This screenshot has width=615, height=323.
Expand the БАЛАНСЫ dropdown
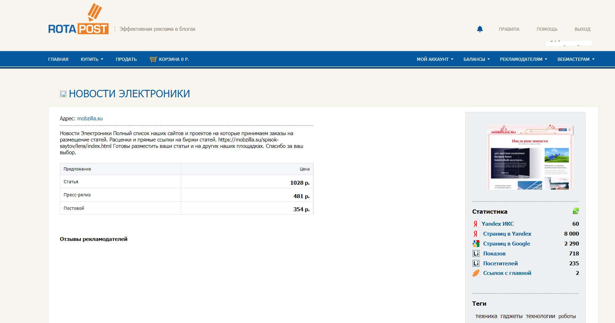point(477,59)
